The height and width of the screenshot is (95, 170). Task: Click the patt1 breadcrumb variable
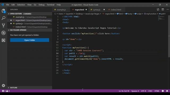tap(162, 14)
